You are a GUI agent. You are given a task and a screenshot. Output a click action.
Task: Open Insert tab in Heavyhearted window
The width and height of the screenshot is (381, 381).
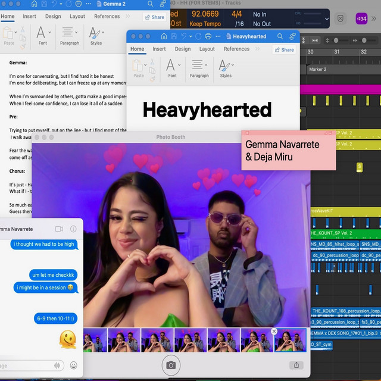159,49
